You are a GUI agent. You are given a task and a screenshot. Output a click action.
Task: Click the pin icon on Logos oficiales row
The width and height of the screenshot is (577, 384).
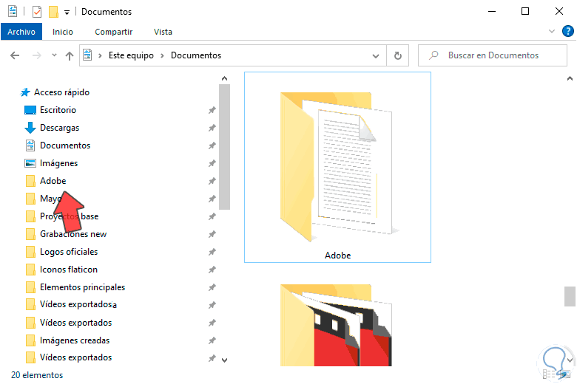[212, 252]
